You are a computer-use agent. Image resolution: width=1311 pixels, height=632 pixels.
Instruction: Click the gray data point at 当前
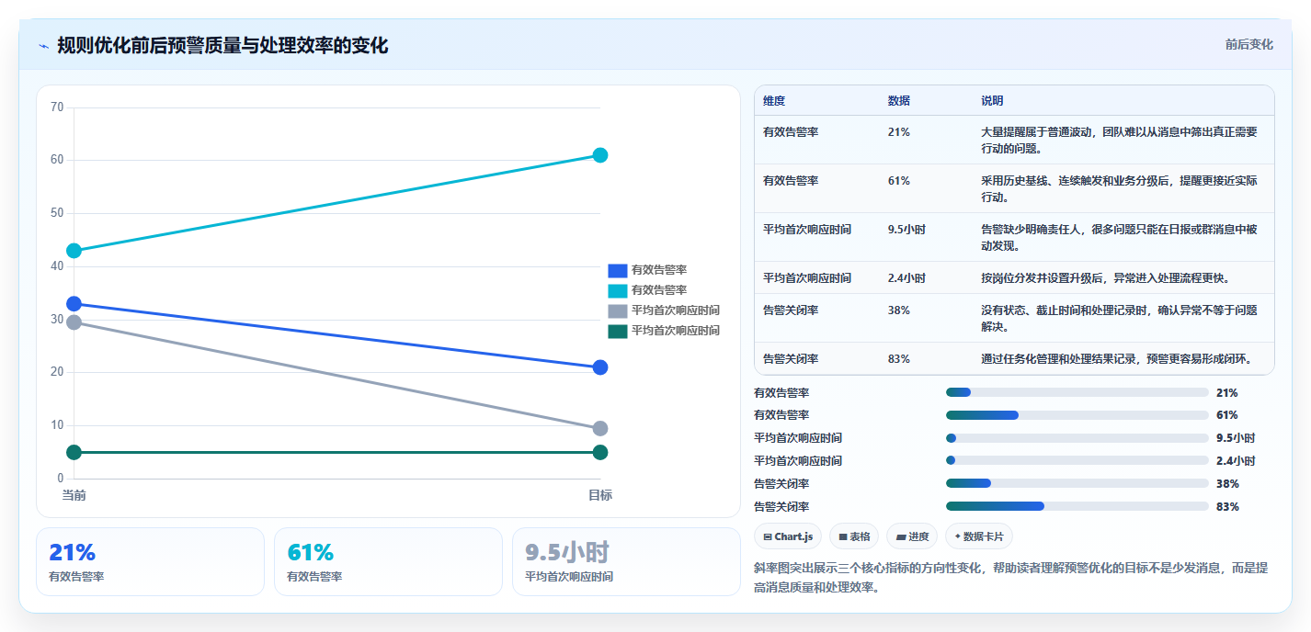point(74,322)
